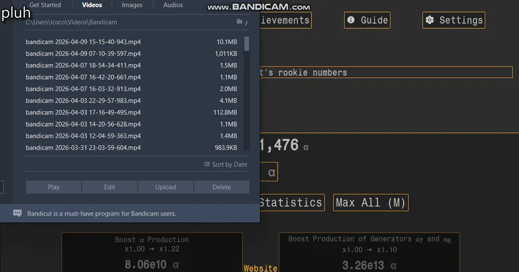Open the Statistics button in the game

click(x=292, y=202)
